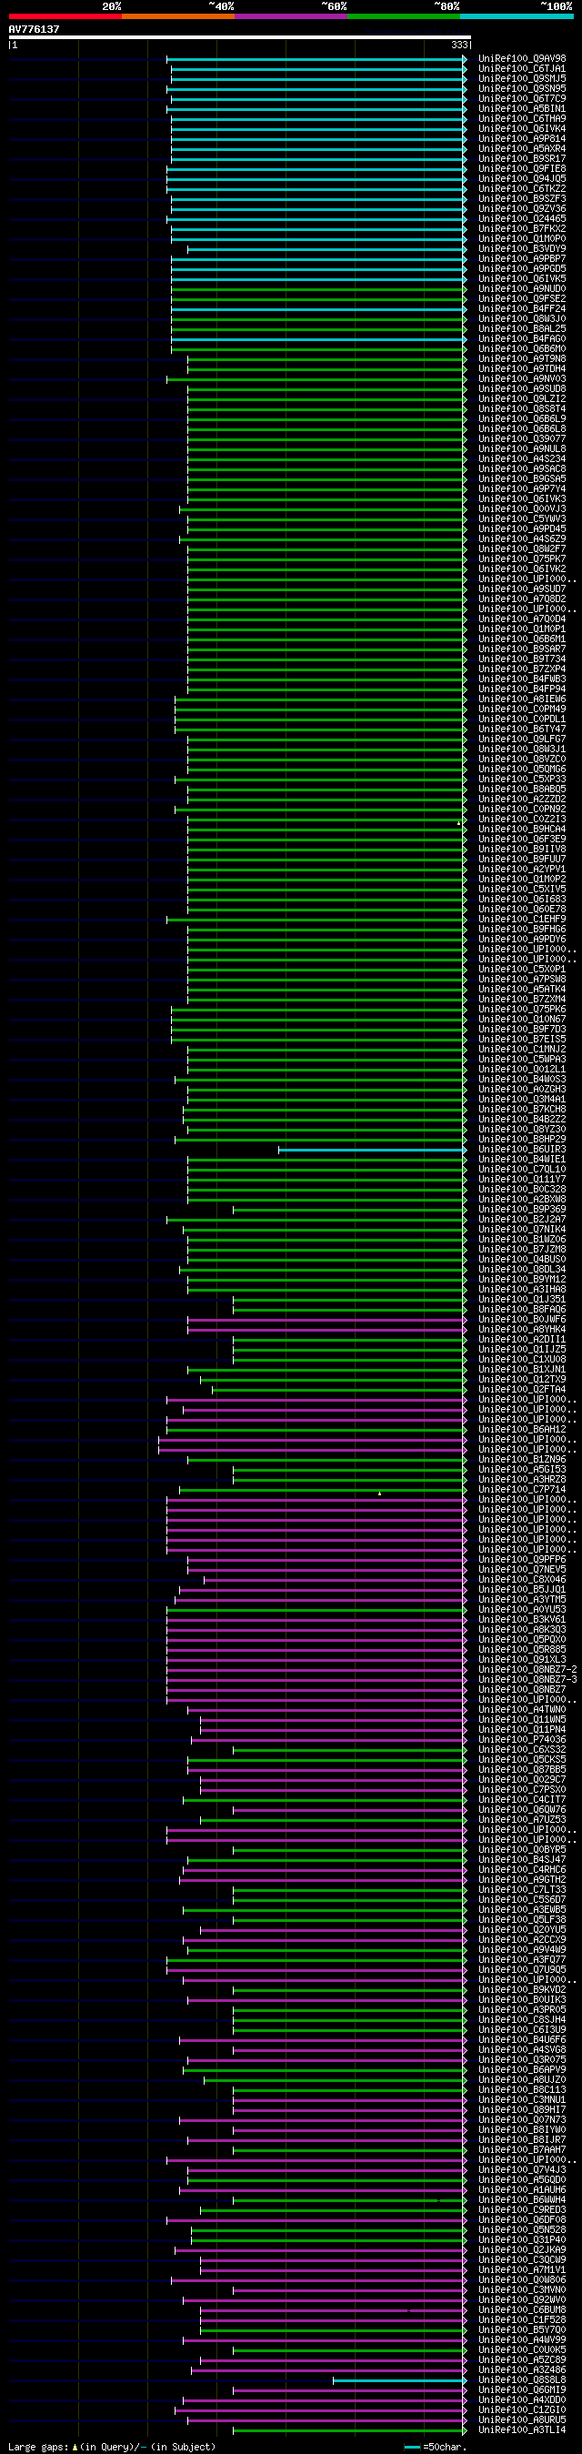Click the UniRef100_A2BXW8 entry

522,1200
